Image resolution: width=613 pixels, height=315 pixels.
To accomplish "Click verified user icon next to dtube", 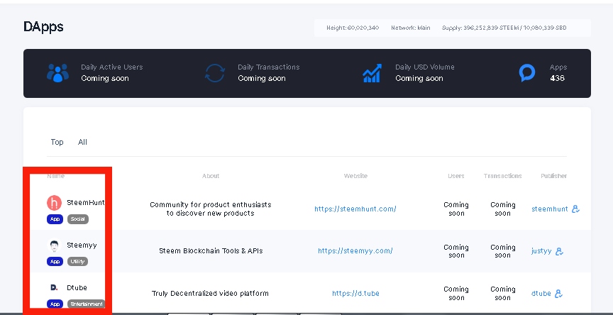I will (x=558, y=294).
